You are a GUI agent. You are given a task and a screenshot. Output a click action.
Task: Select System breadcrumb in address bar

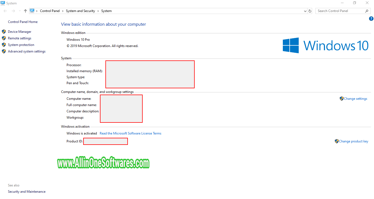point(107,11)
